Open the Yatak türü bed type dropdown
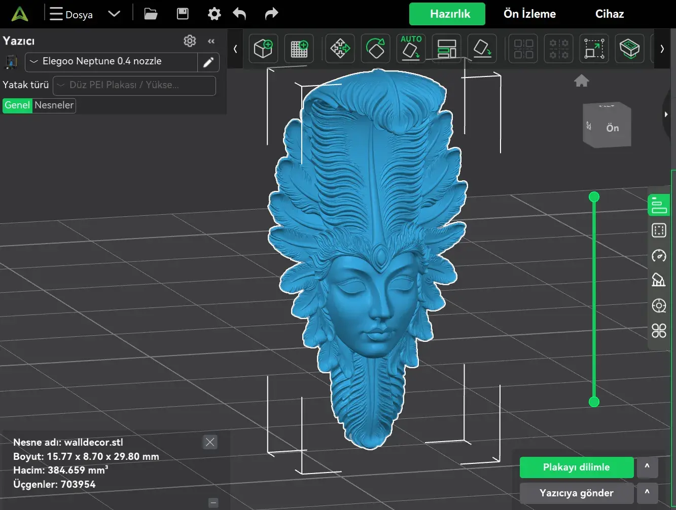 (x=134, y=86)
